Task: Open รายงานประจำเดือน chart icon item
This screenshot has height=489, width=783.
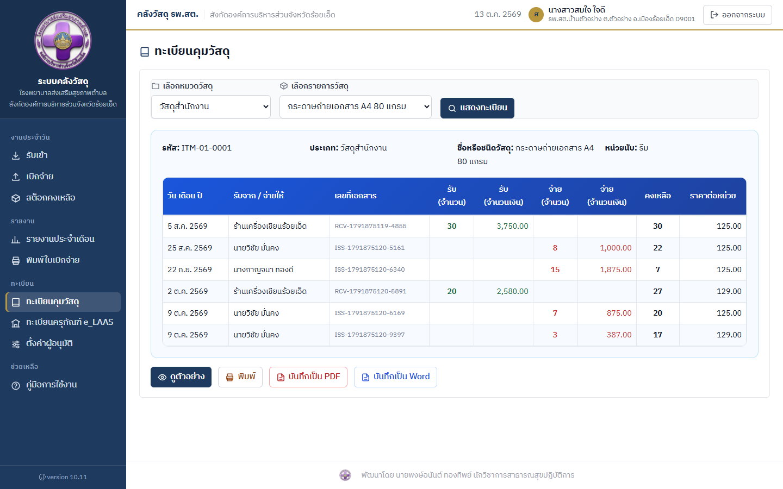Action: (x=63, y=239)
